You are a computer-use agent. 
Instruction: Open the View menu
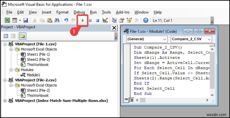[33, 12]
